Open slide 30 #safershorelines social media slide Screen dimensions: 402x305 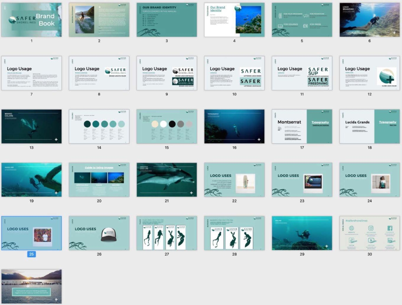click(370, 233)
